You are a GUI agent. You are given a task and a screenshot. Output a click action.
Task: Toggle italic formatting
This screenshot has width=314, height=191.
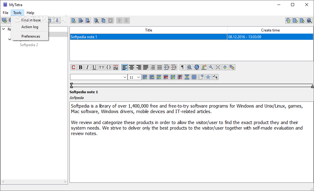coord(88,67)
